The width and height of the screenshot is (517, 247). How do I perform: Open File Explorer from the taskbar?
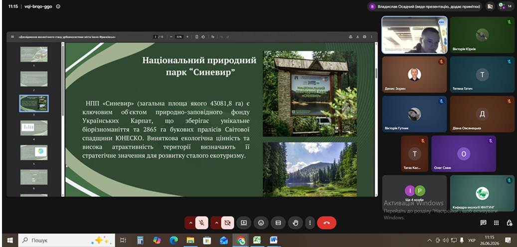[190, 240]
